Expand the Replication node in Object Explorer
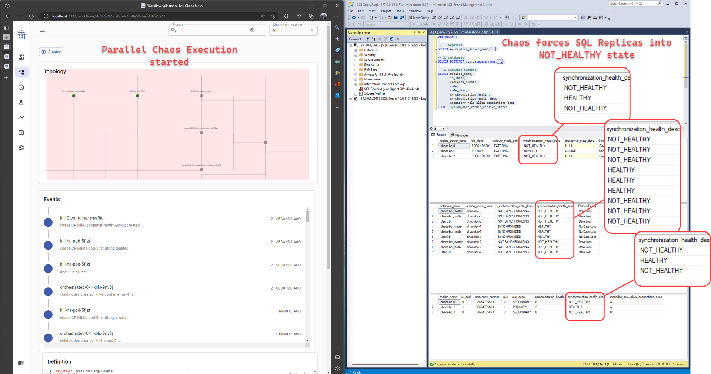This screenshot has width=711, height=374. (356, 65)
